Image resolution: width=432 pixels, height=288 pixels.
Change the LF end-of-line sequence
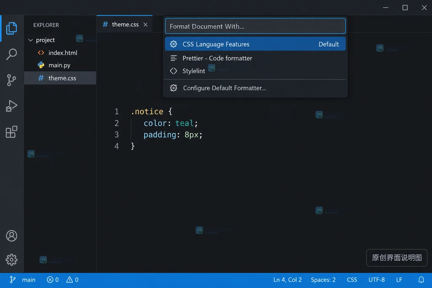click(399, 280)
